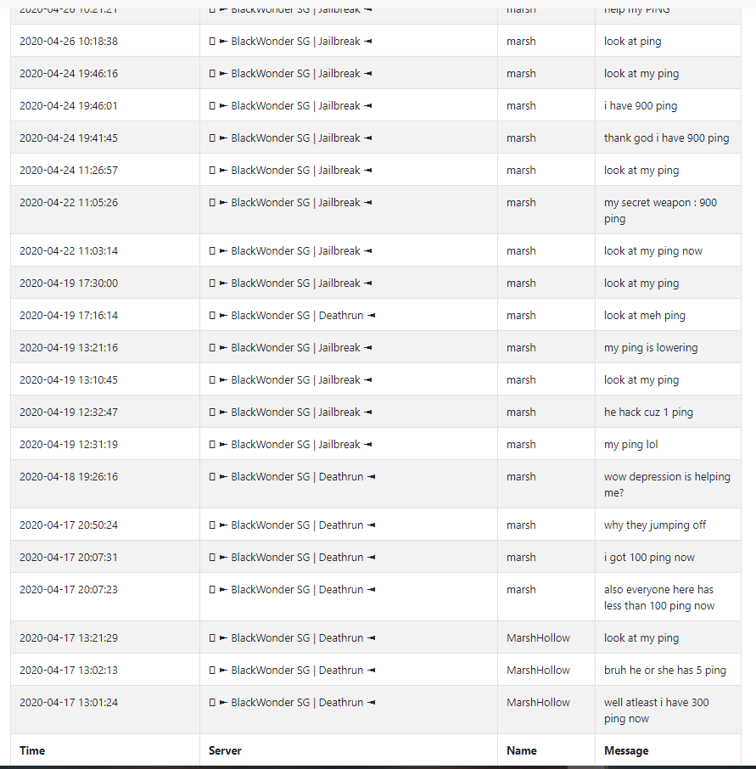Click the message "he hack cuz 1 ping"

[648, 412]
